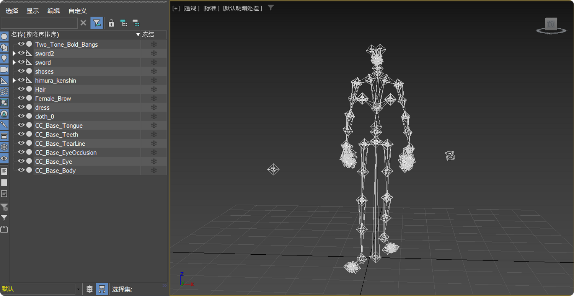Freeze the himura_kenshin object via its snowflake
Screen dimensions: 574x296
(x=154, y=80)
